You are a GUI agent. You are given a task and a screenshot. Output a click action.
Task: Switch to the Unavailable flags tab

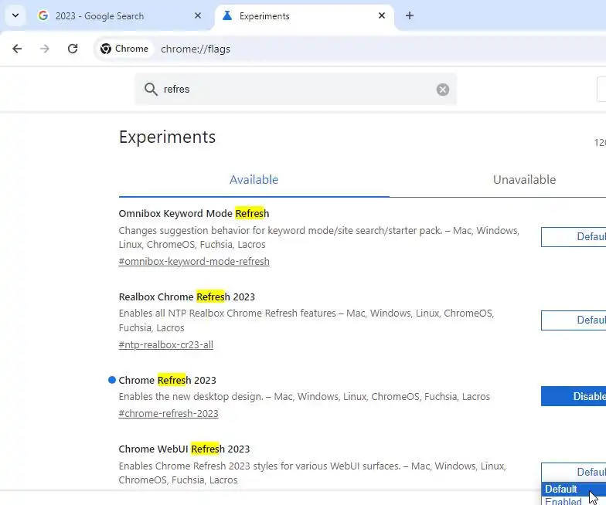click(x=524, y=179)
